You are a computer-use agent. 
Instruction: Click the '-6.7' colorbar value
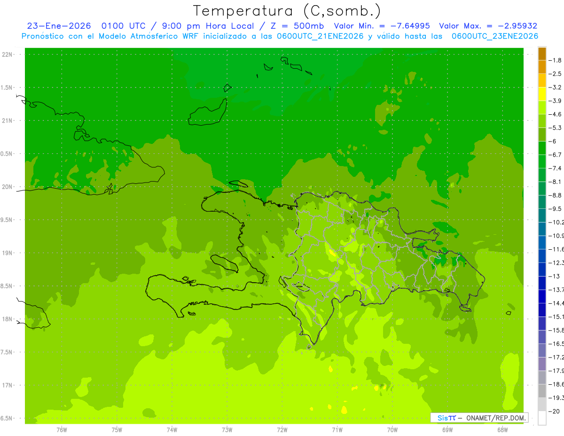[555, 155]
